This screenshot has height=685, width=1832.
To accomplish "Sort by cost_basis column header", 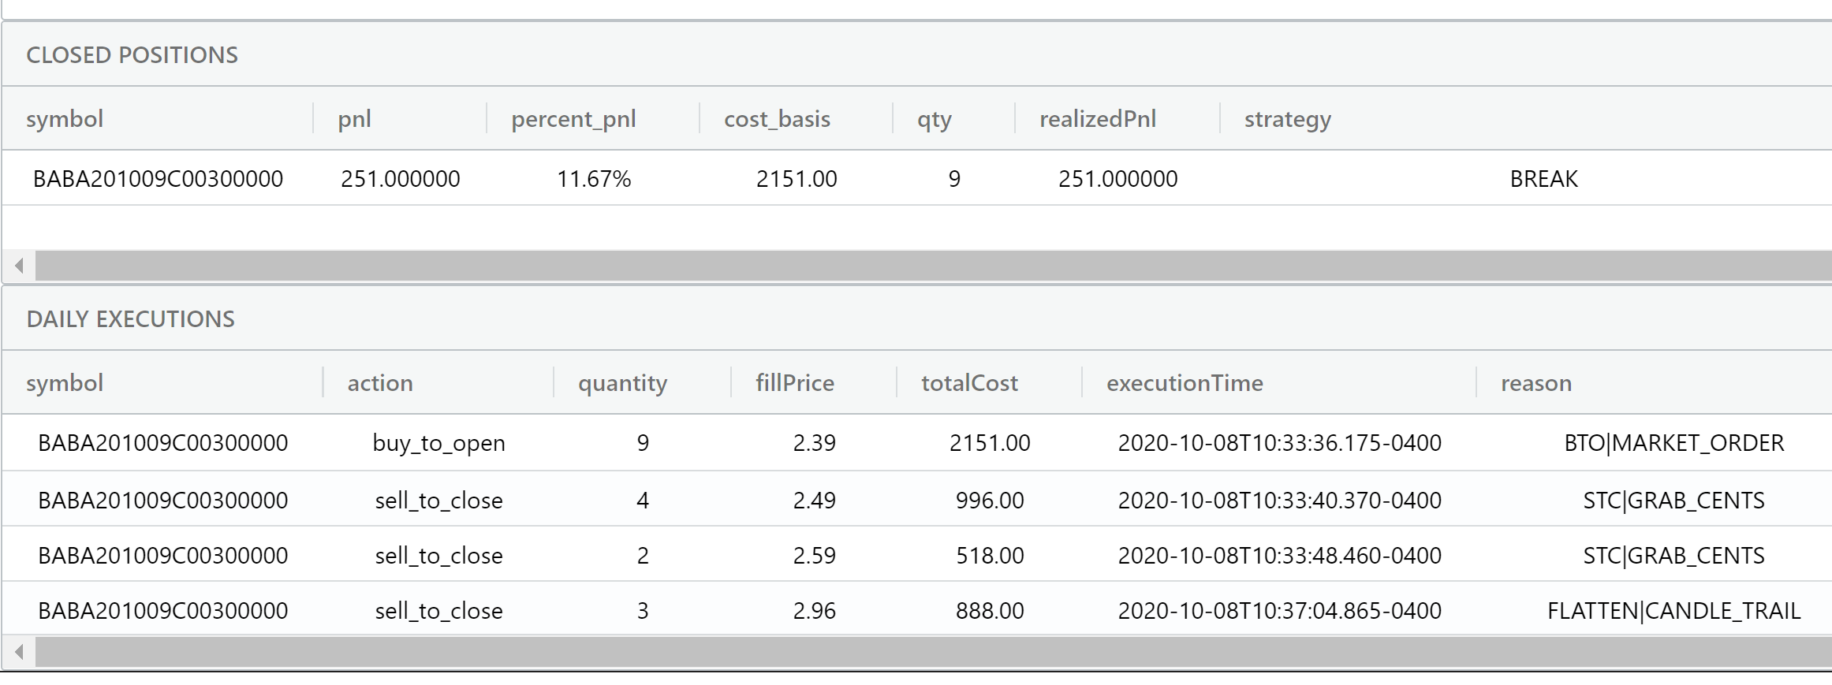I will [x=777, y=119].
